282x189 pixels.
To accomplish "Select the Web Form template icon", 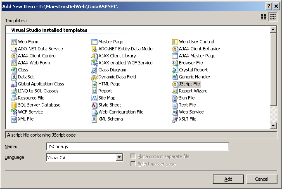I will tap(14, 42).
